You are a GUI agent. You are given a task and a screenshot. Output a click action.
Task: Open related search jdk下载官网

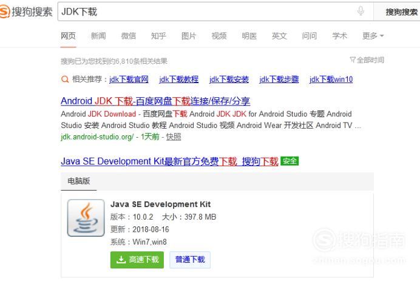tap(129, 80)
